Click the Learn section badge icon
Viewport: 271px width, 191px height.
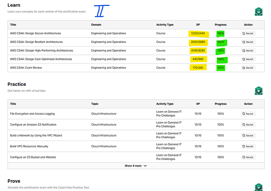(x=258, y=11)
